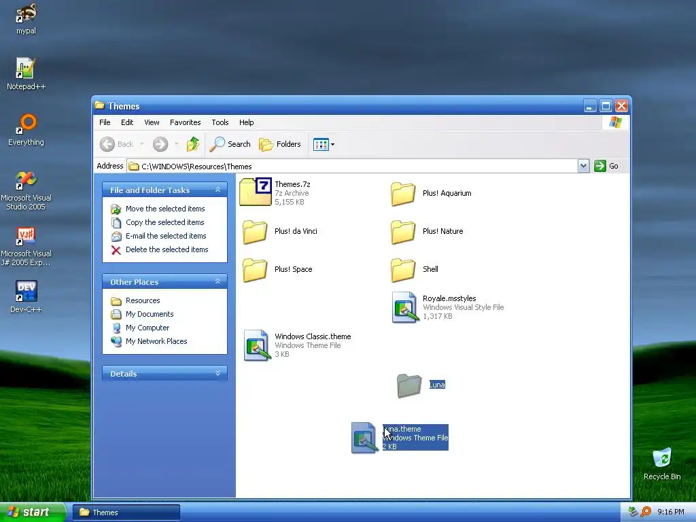Click the Forward navigation arrow
Image resolution: width=696 pixels, height=522 pixels.
160,144
